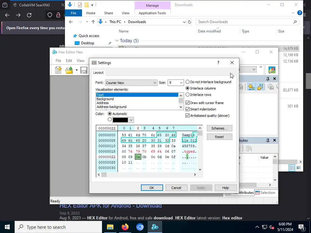Select the Interlace columns radio button
Viewport: 311px width, 233px height.
(187, 88)
